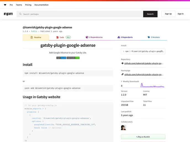Viewport: 190px width, 142px height.
Task: Click the git repository diamond icon
Action: (122, 63)
